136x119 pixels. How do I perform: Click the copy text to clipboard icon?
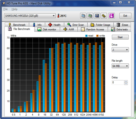(x=83, y=16)
